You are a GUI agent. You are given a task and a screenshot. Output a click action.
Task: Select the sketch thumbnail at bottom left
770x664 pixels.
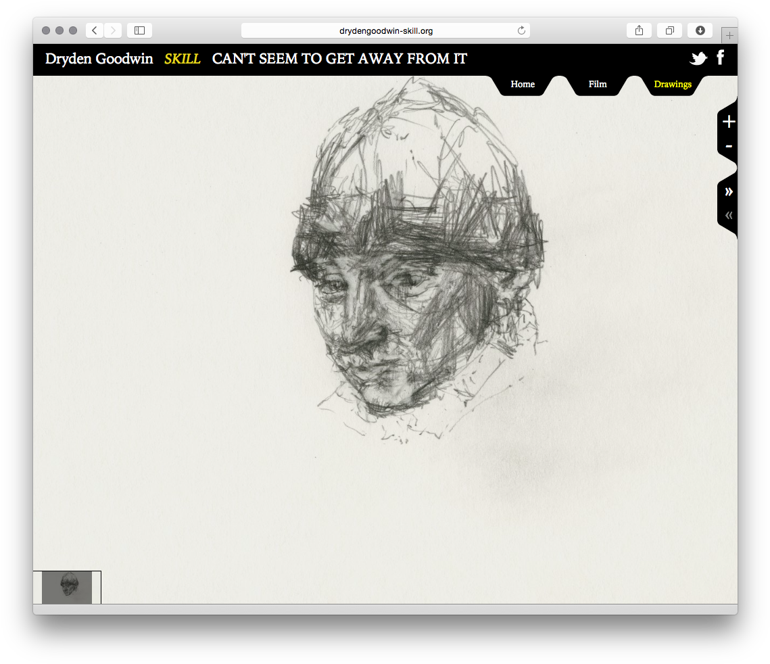point(67,587)
